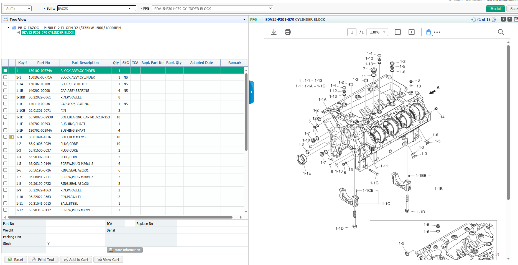
Task: Export the parts list to Excel
Action: click(16, 259)
